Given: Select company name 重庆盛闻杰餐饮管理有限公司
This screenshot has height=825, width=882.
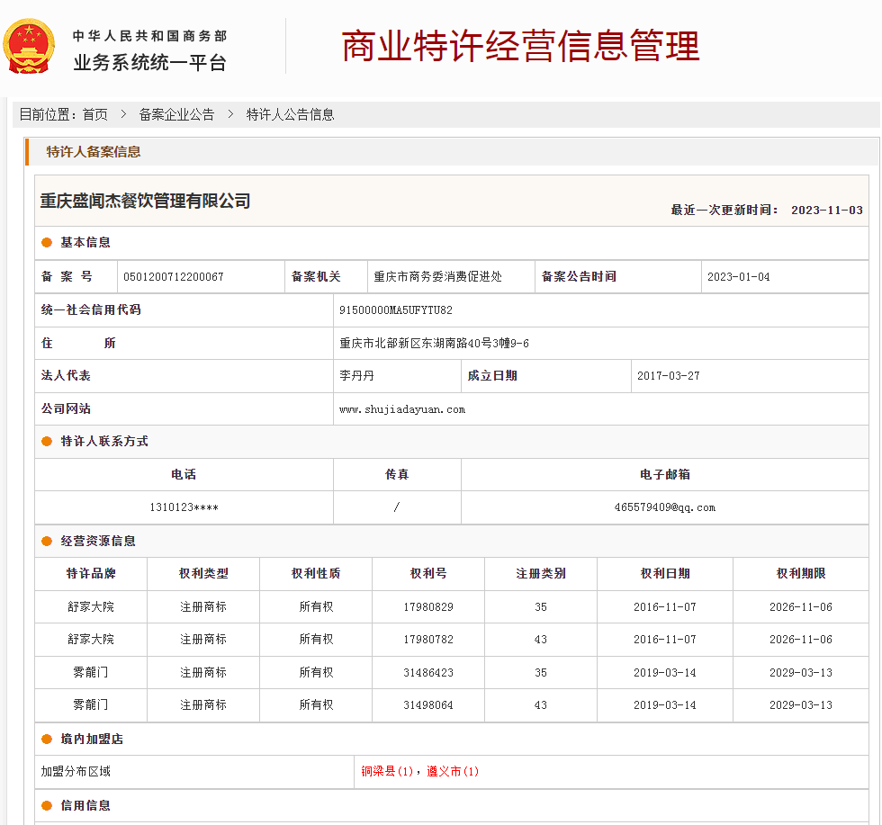Looking at the screenshot, I should (x=145, y=201).
